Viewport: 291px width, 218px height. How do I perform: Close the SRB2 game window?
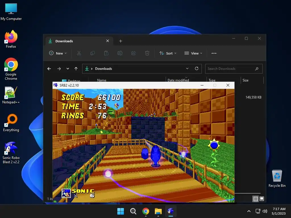point(228,85)
